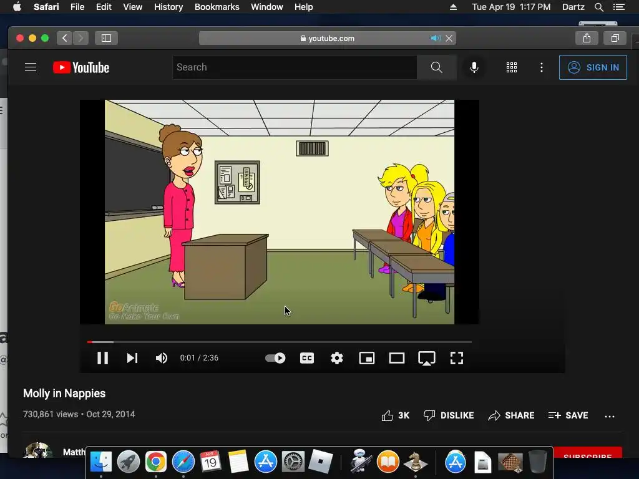This screenshot has height=479, width=639.
Task: Like the video with thumbs up
Action: pyautogui.click(x=395, y=415)
